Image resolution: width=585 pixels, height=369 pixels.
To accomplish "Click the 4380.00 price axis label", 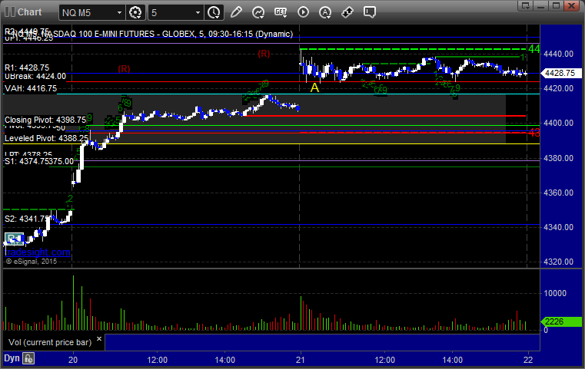I will (559, 158).
